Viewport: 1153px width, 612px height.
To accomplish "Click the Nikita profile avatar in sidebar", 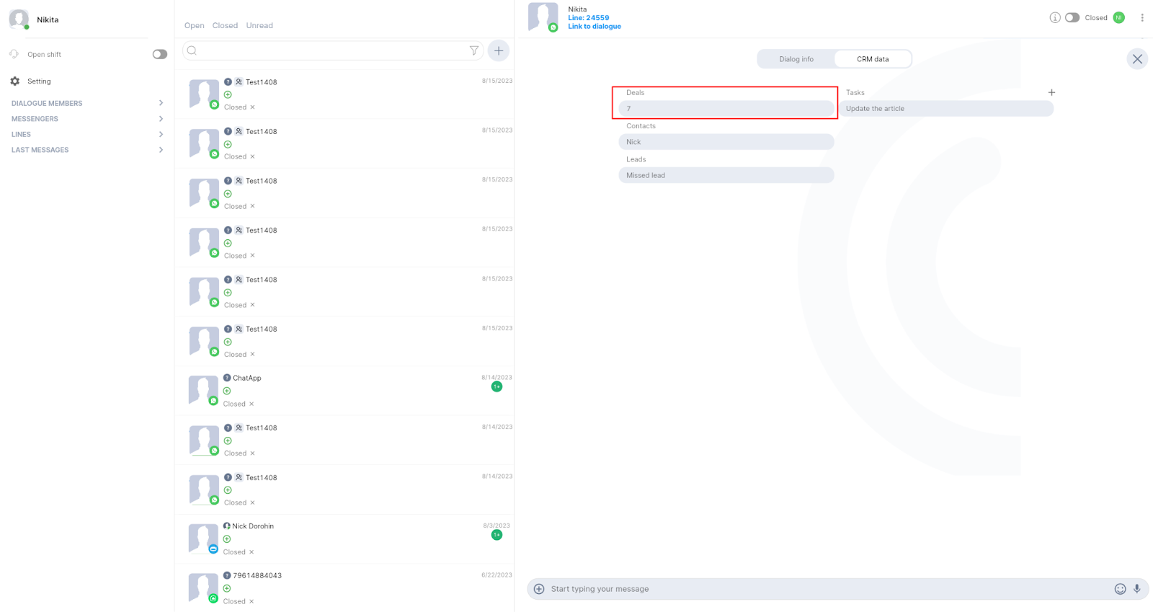I will 19,19.
